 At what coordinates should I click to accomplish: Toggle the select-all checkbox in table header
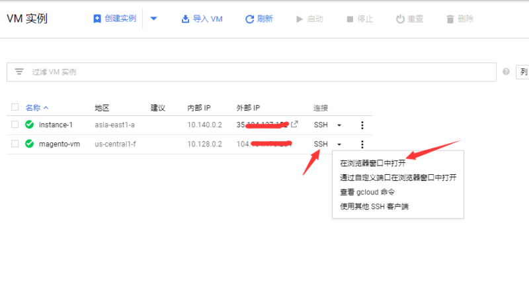click(15, 107)
